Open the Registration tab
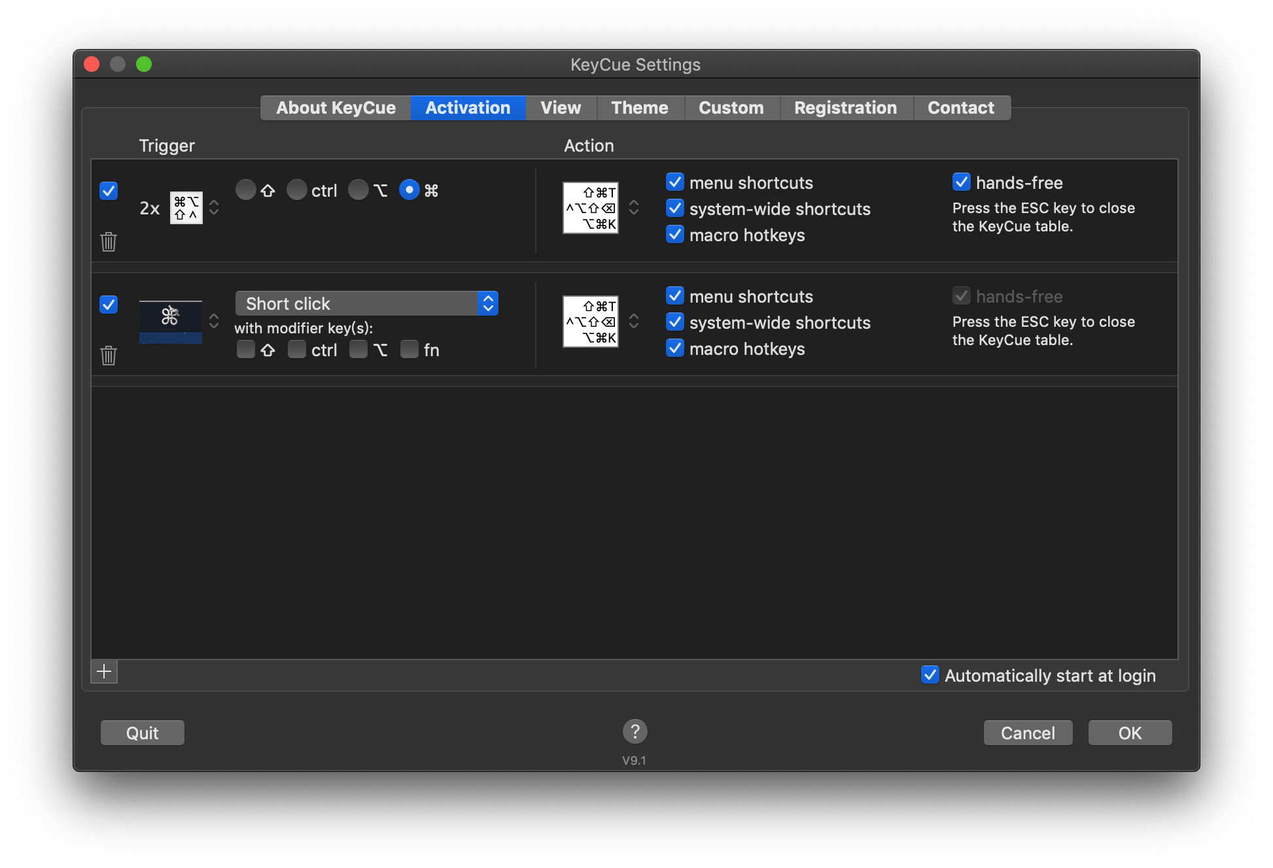Screen dimensions: 1273x868 tap(846, 108)
